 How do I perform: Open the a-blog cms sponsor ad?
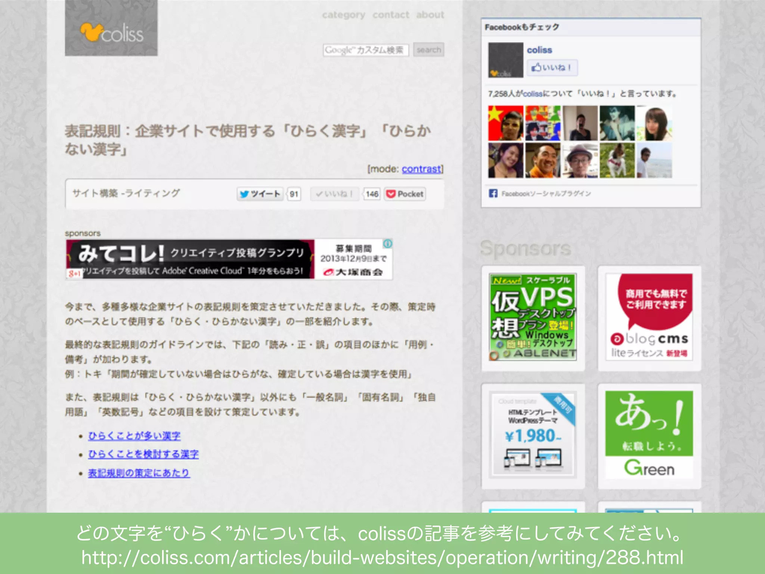649,317
